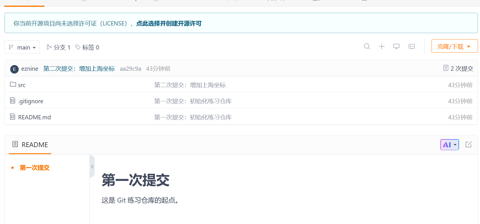
Task: Click 43分钟前 timestamp in the .gitignore row
Action: 460,101
